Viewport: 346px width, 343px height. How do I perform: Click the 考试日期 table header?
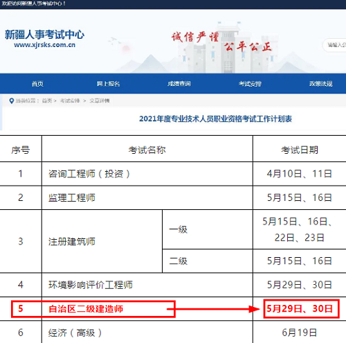pyautogui.click(x=300, y=150)
